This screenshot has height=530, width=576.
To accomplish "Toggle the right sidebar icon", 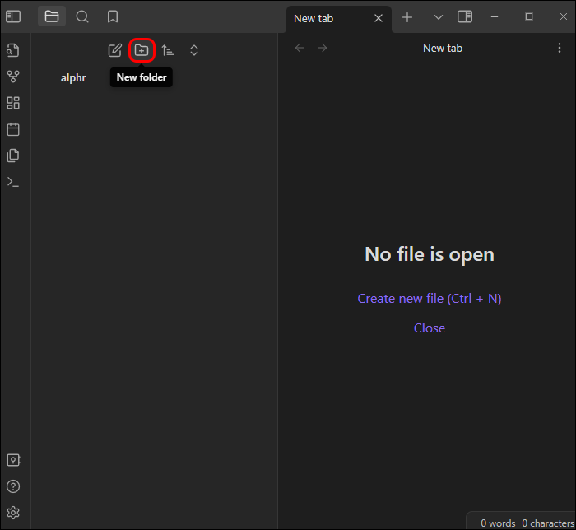I will coord(465,16).
